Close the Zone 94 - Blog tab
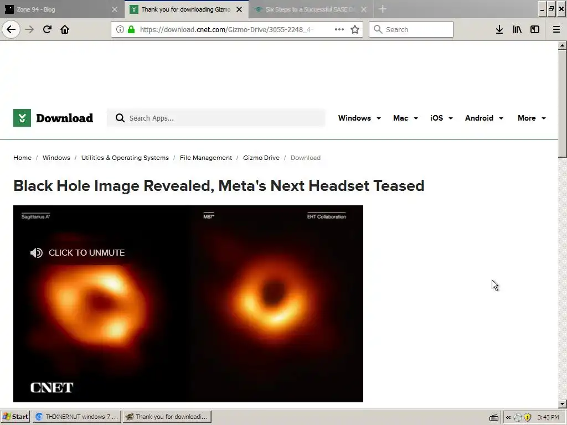 pos(115,9)
